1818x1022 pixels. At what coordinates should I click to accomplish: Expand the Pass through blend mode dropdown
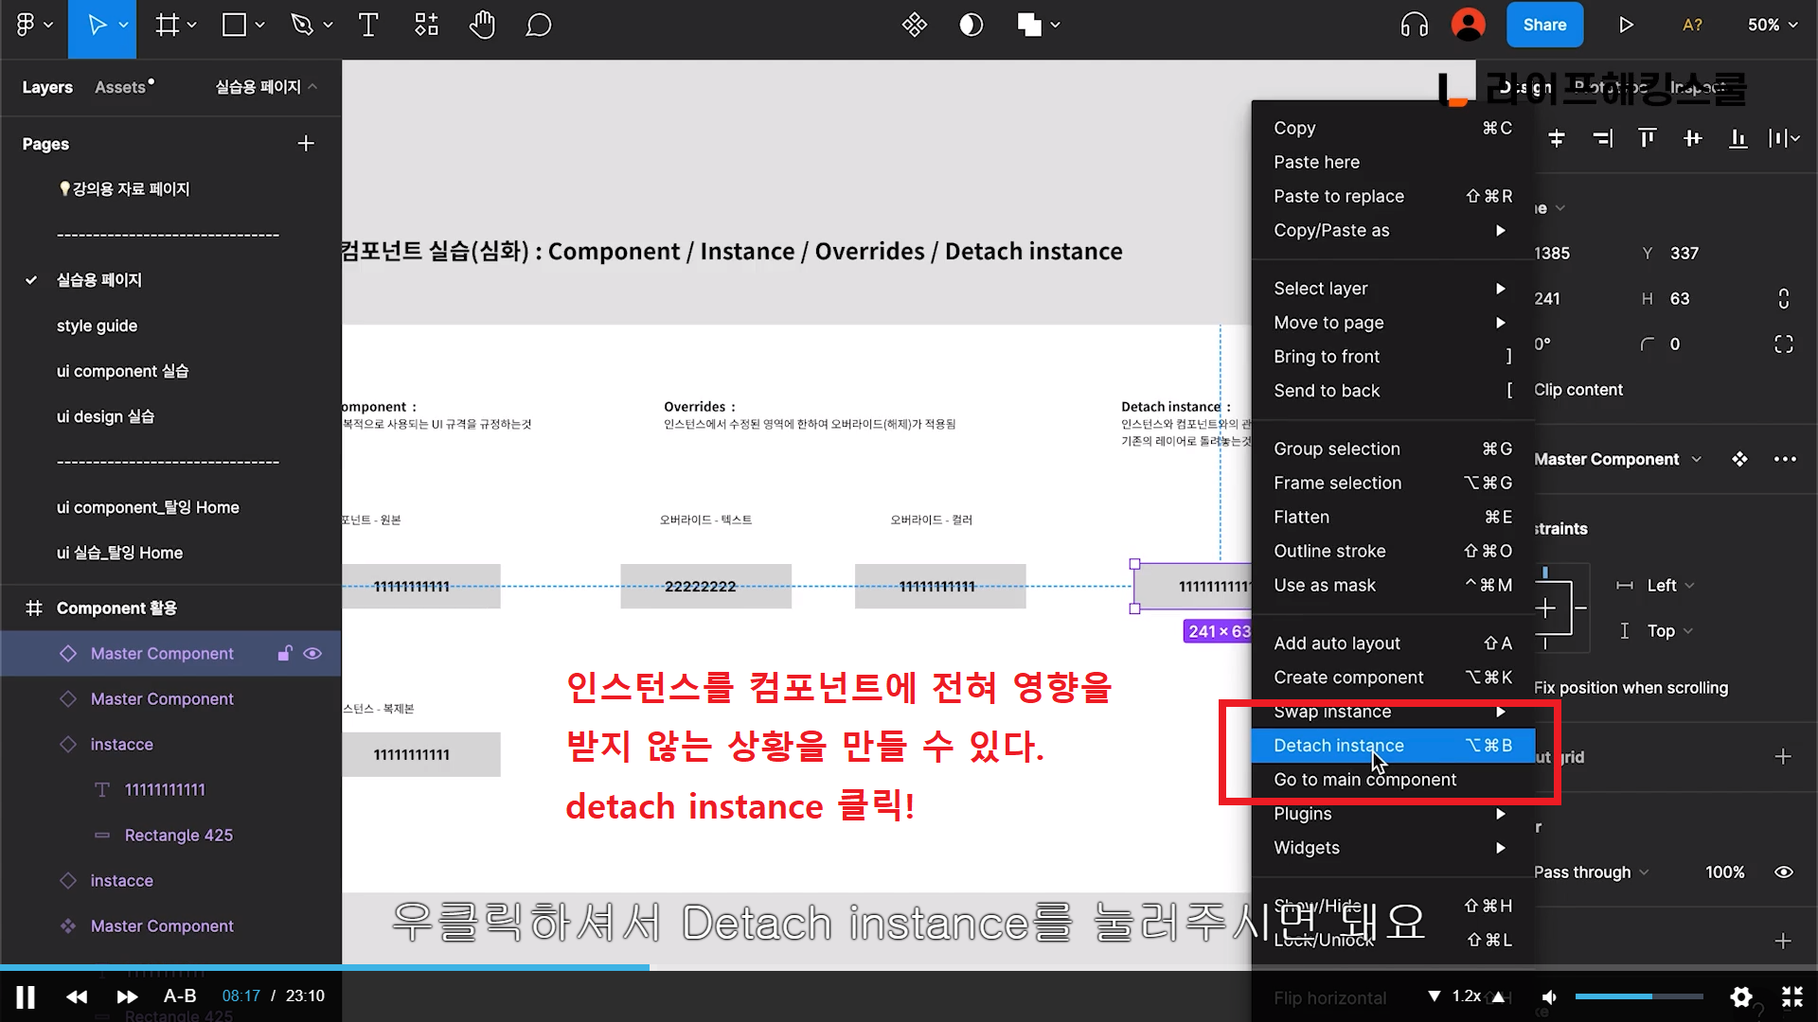click(x=1591, y=872)
